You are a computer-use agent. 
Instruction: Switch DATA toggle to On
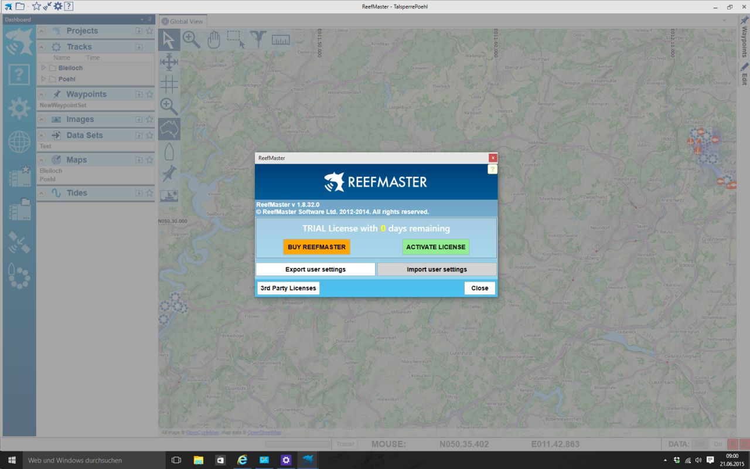tap(718, 444)
